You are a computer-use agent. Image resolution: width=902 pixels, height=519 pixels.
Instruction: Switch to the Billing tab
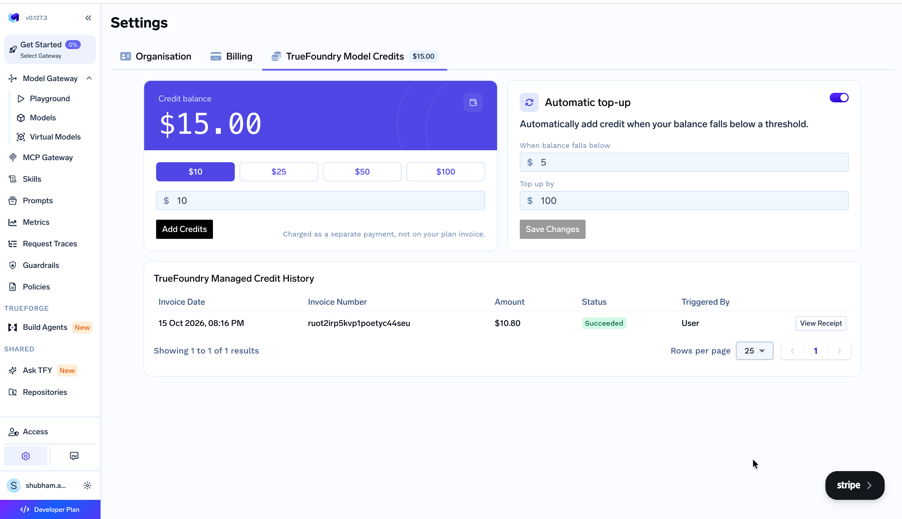(x=231, y=56)
